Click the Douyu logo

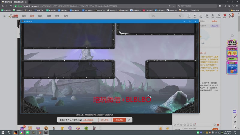pos(13,16)
